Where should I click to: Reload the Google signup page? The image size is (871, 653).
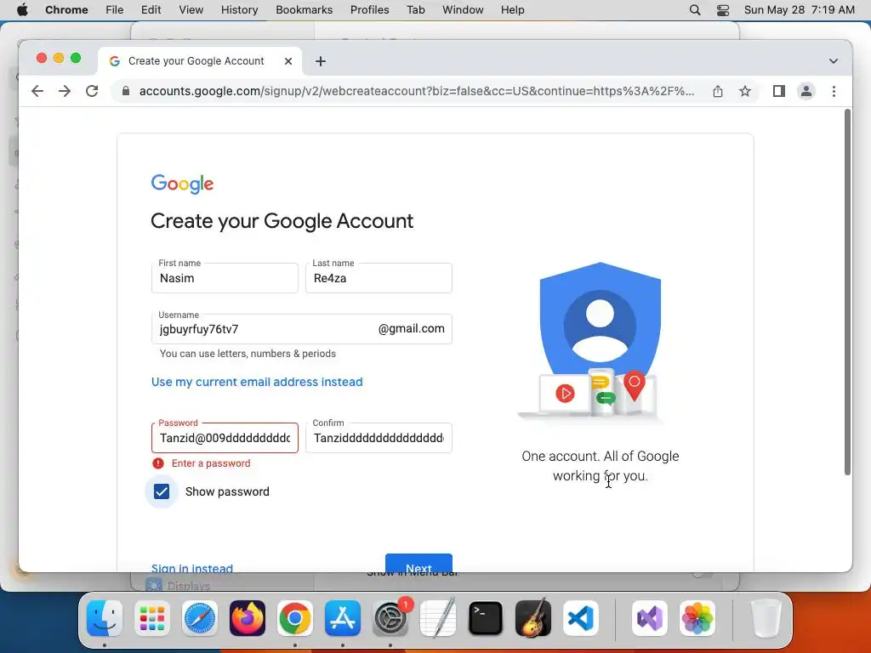coord(92,91)
